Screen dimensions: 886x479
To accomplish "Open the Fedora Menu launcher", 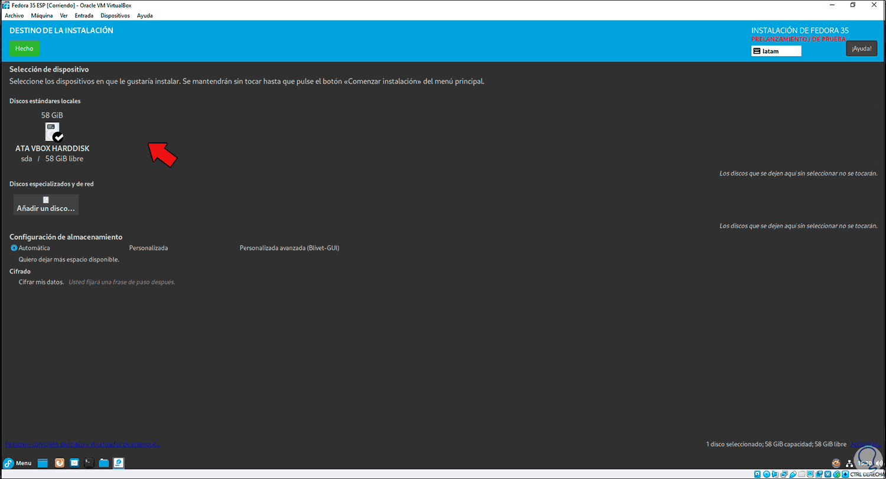I will pyautogui.click(x=18, y=463).
